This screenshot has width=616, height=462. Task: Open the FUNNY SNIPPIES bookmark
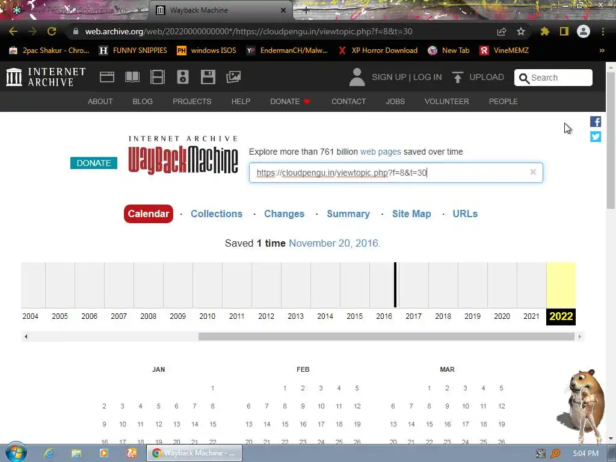(x=133, y=51)
